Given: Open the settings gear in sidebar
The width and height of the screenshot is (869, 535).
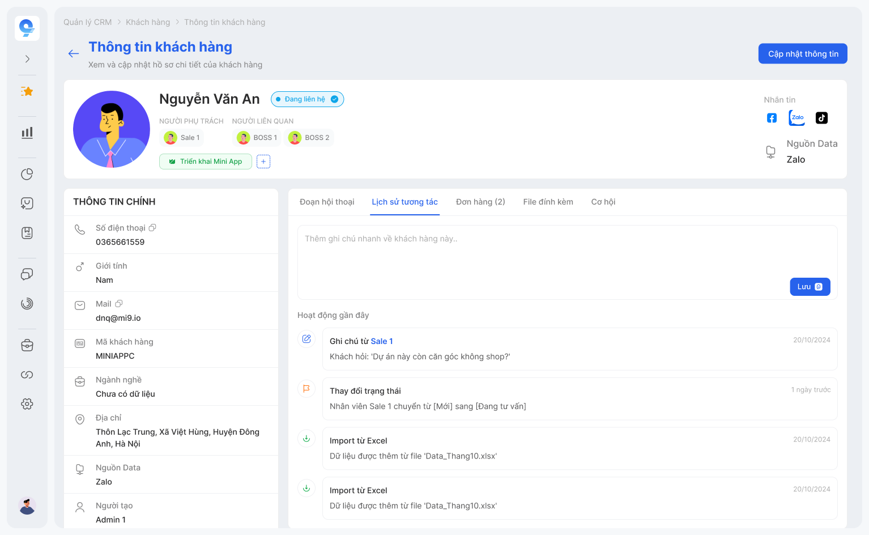Looking at the screenshot, I should pos(27,404).
